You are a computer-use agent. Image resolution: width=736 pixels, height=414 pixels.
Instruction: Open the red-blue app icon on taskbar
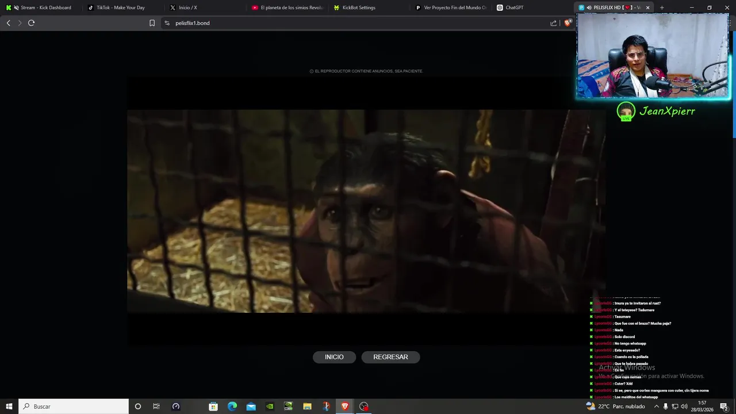[326, 407]
